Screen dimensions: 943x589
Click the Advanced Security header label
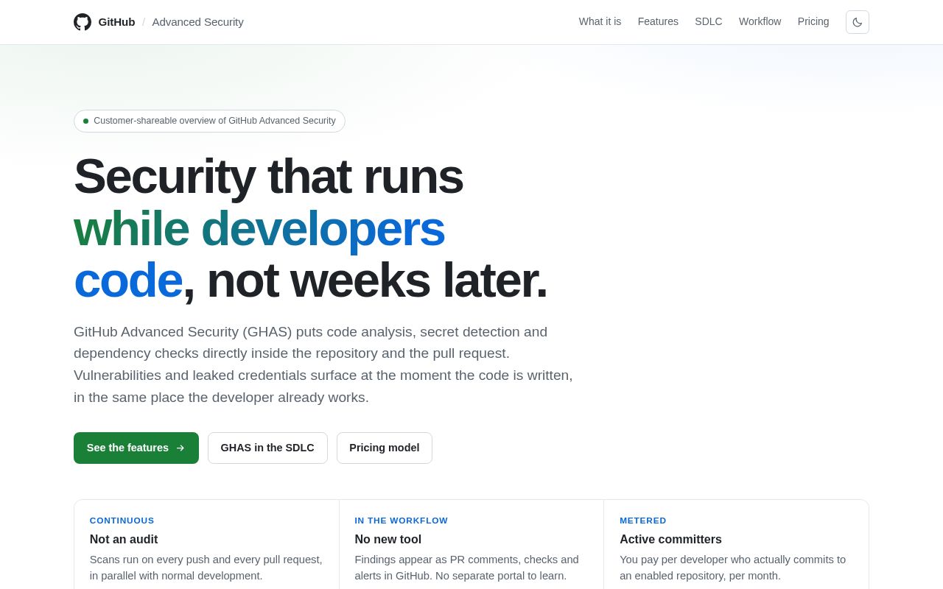(197, 22)
